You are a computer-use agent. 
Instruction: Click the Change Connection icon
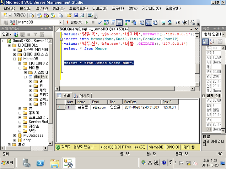click(x=12, y=23)
